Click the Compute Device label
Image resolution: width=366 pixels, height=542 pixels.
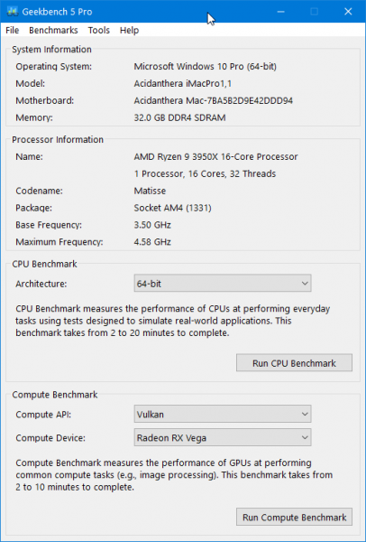(x=50, y=438)
